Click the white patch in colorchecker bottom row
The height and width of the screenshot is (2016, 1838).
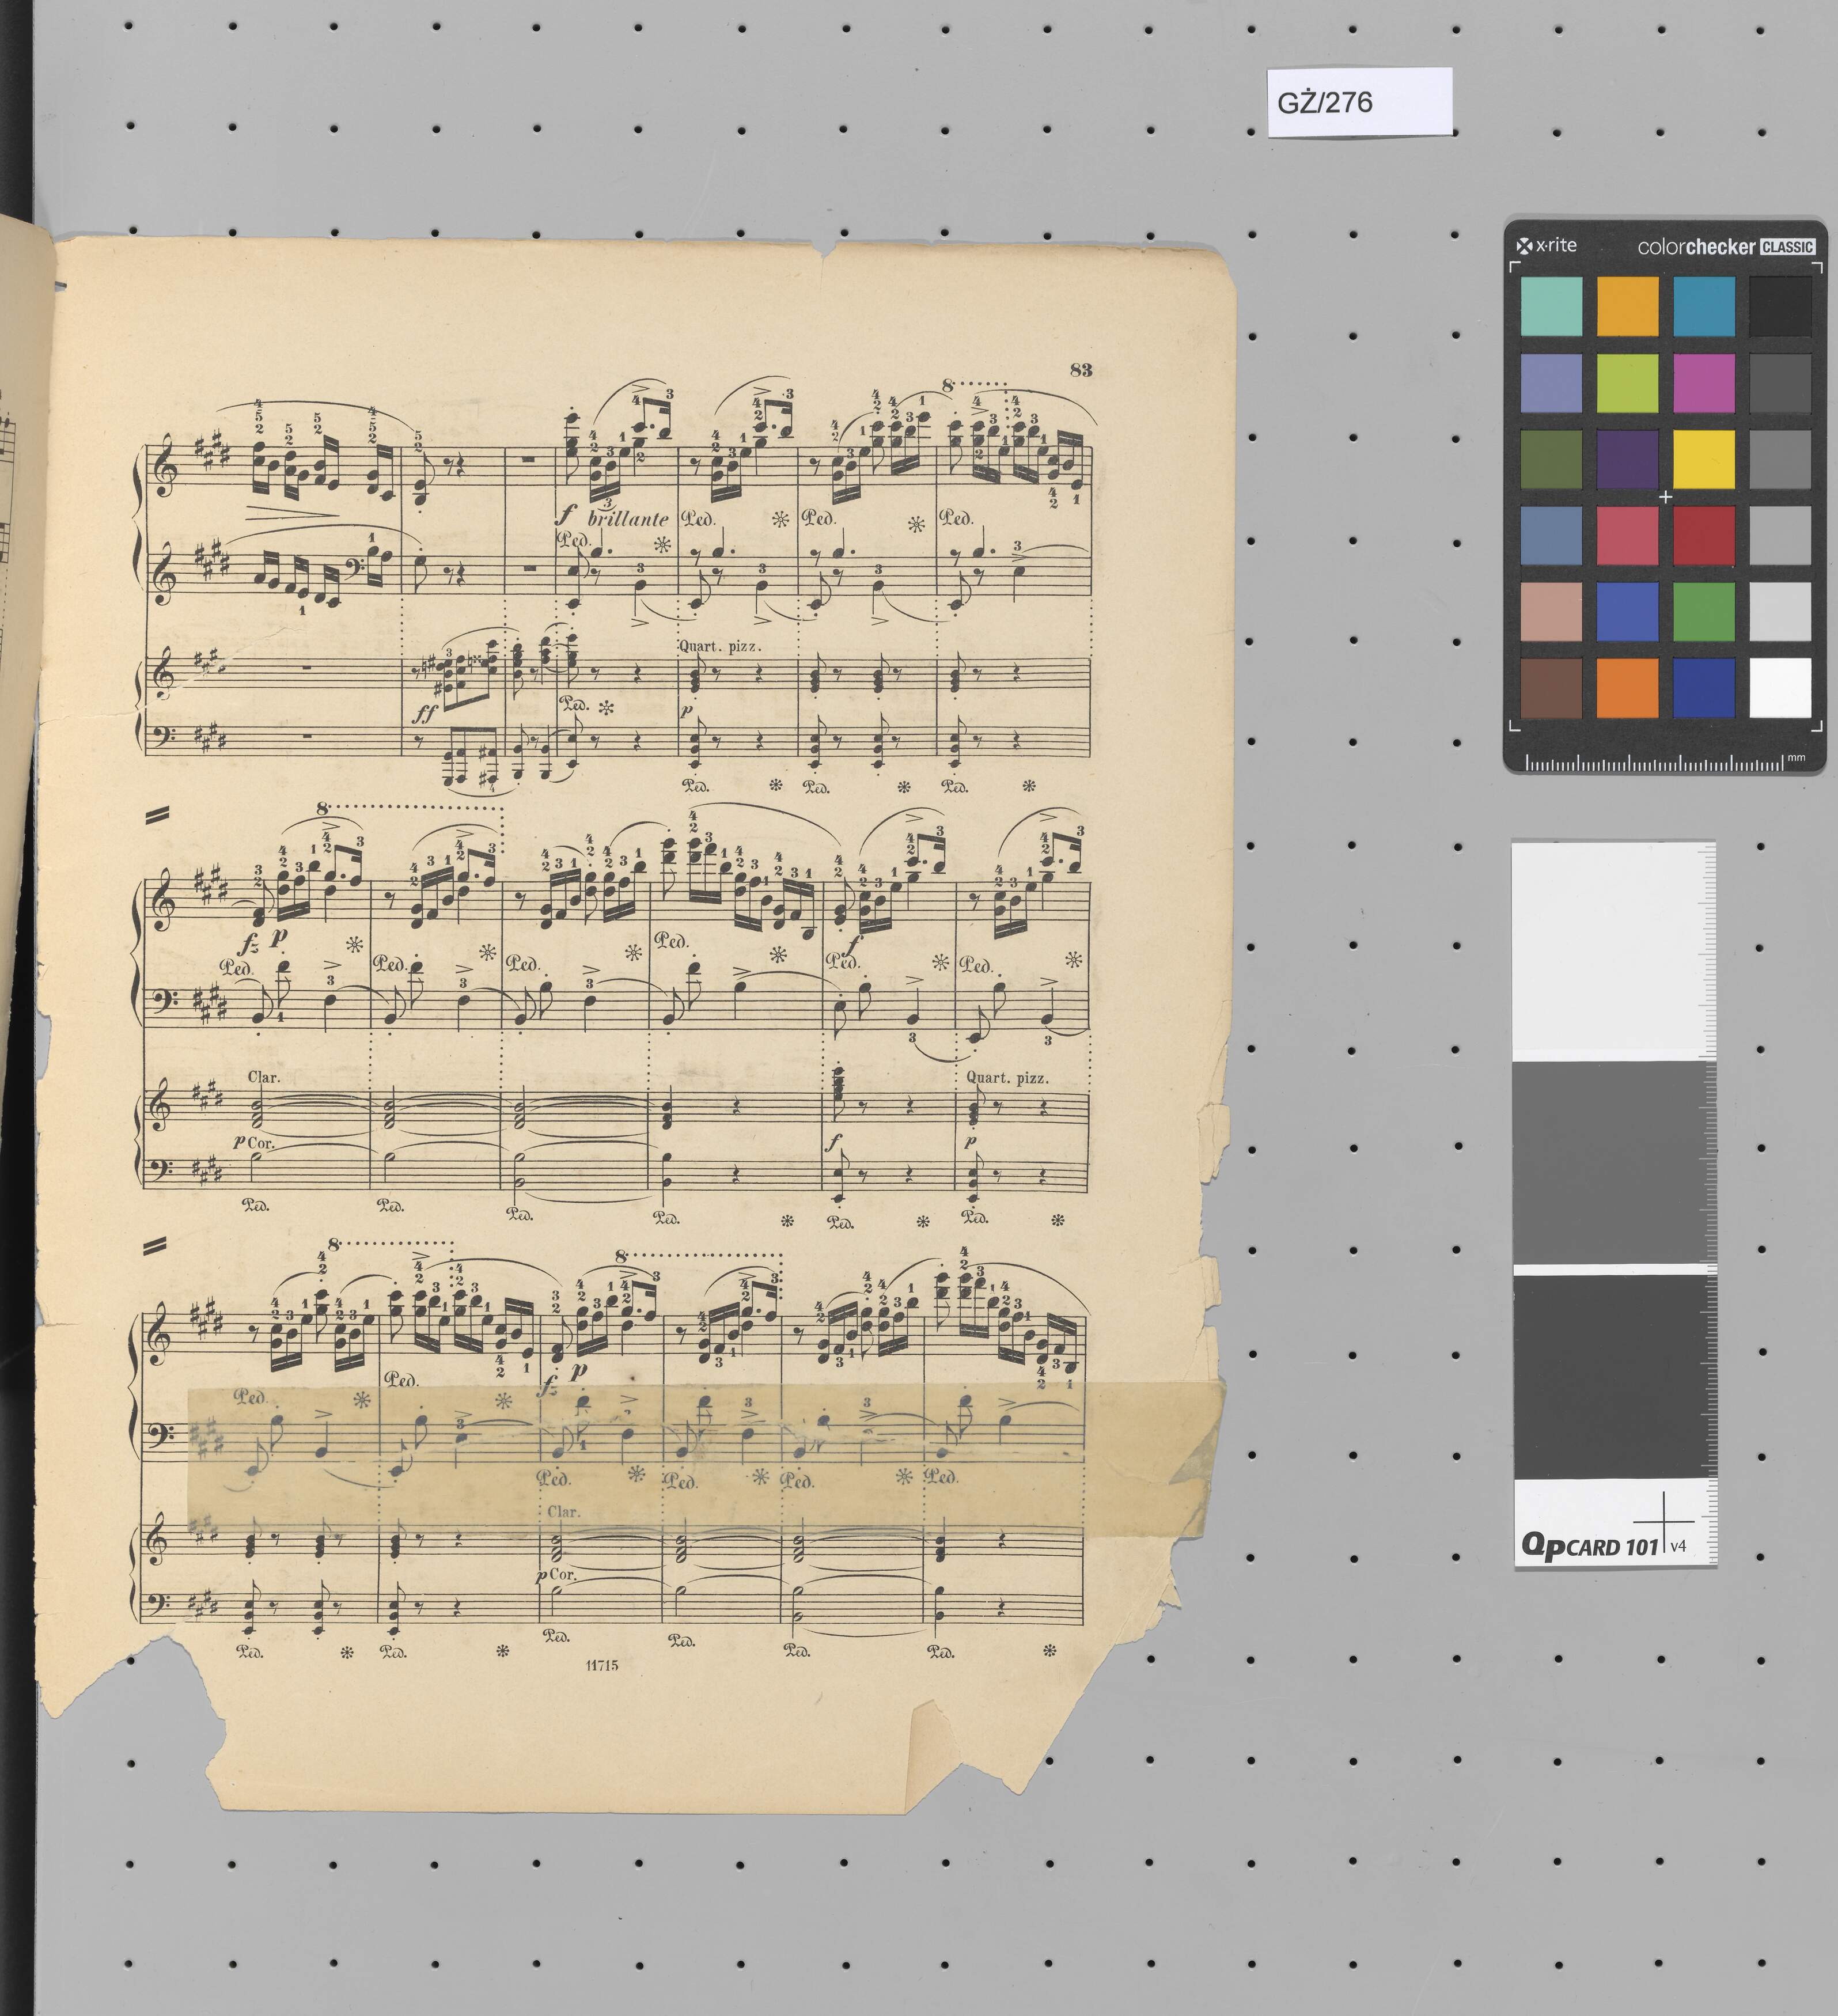click(x=1780, y=687)
